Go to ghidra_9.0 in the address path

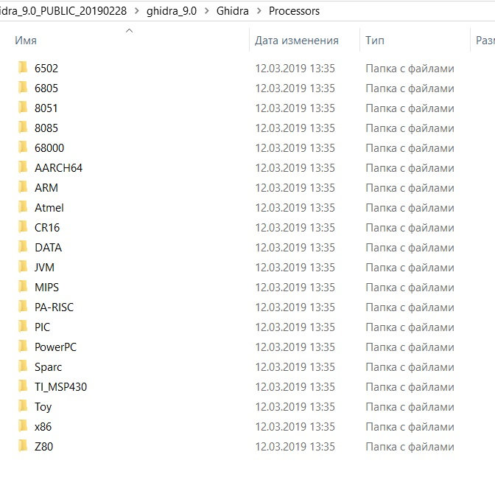coord(172,11)
